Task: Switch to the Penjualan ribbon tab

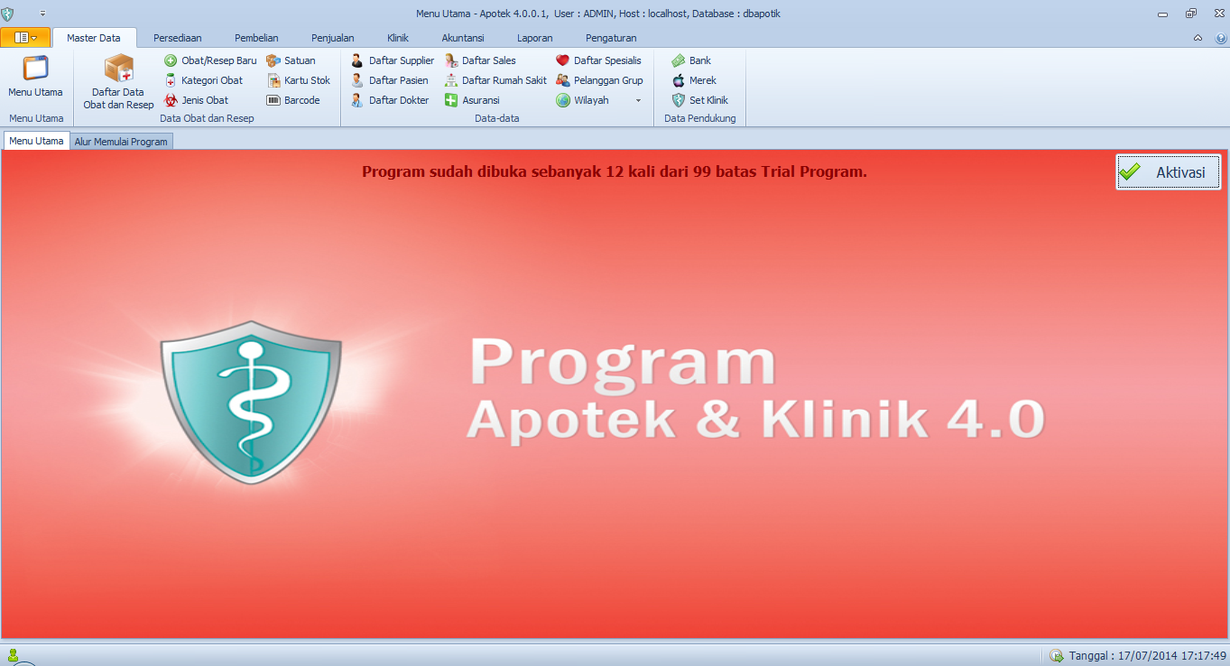Action: coord(333,38)
